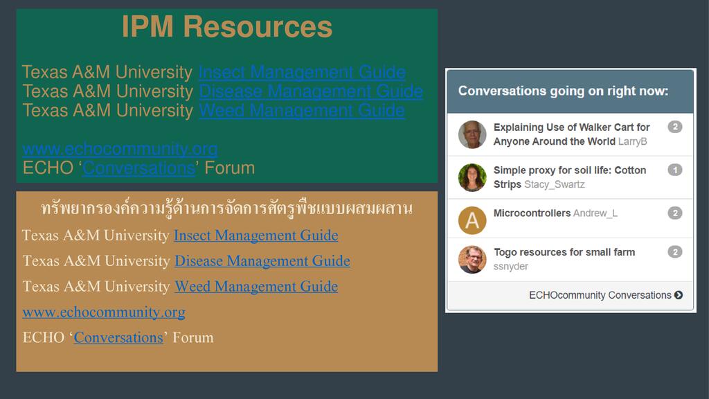The height and width of the screenshot is (399, 709).
Task: Click reply count badge for Cotton Strips topic
Action: click(x=674, y=170)
